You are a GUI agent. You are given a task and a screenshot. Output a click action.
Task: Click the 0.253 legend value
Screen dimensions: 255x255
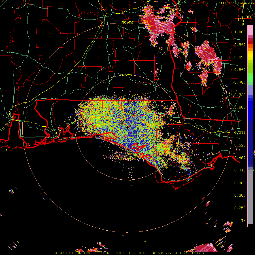pos(240,208)
